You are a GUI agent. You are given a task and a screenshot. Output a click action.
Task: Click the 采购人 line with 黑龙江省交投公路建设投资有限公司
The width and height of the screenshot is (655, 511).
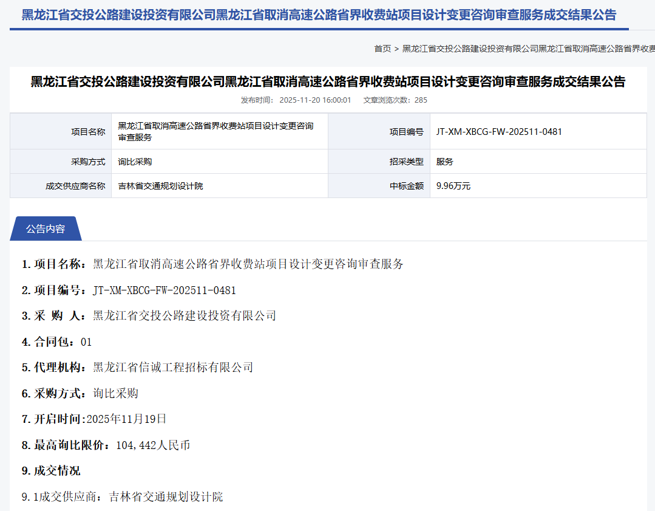149,316
